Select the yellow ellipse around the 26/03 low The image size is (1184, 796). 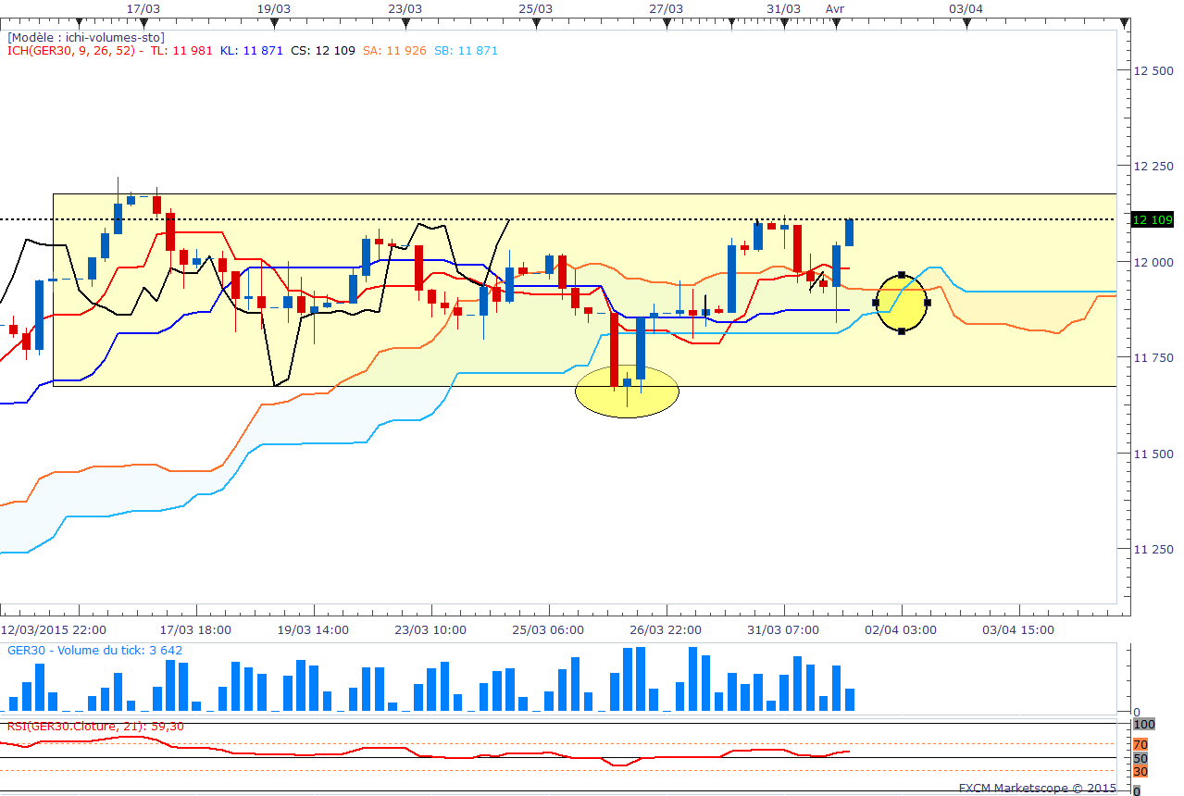tap(627, 391)
